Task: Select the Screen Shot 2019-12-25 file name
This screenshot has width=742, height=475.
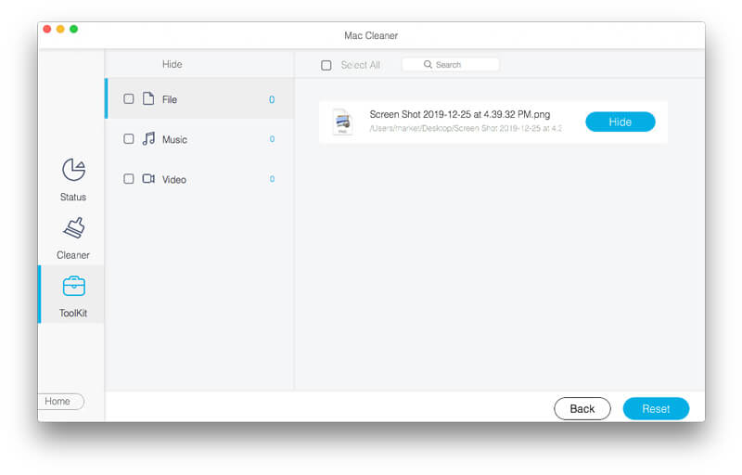Action: pos(459,114)
